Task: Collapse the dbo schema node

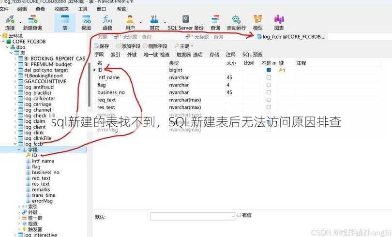Action: [7, 47]
